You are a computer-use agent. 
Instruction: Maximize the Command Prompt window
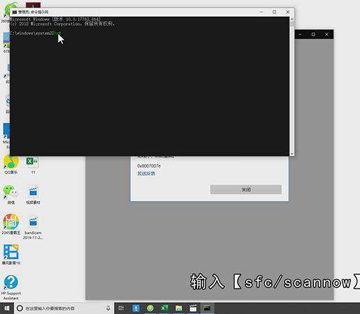click(275, 12)
